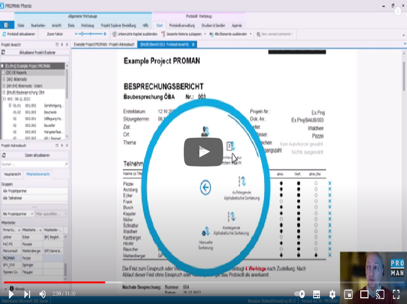The width and height of the screenshot is (407, 304).
Task: Collapse the 003 08.12.2022 tree node
Action: click(x=4, y=99)
